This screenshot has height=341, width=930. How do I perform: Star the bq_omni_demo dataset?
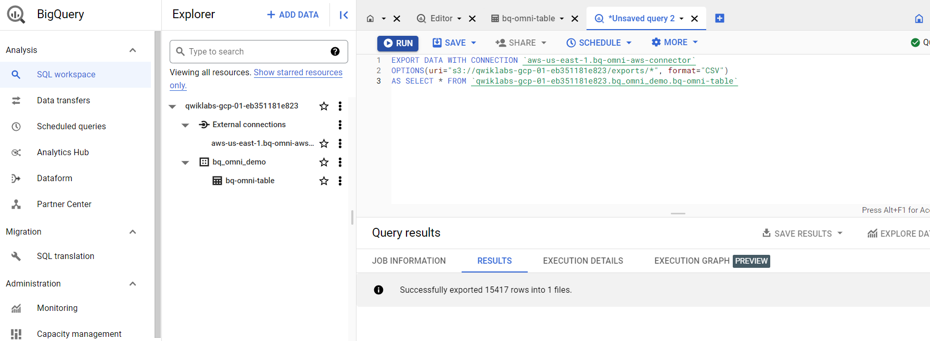pyautogui.click(x=324, y=162)
